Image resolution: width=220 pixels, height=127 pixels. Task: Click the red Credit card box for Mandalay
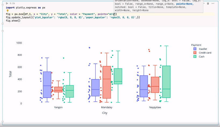(107, 82)
